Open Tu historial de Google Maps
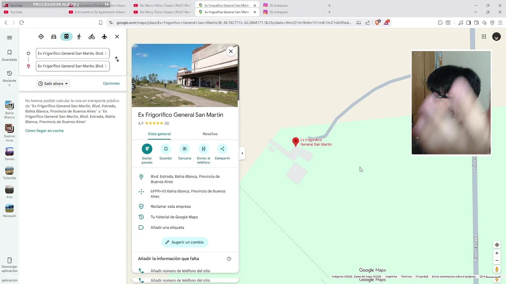 (185, 217)
